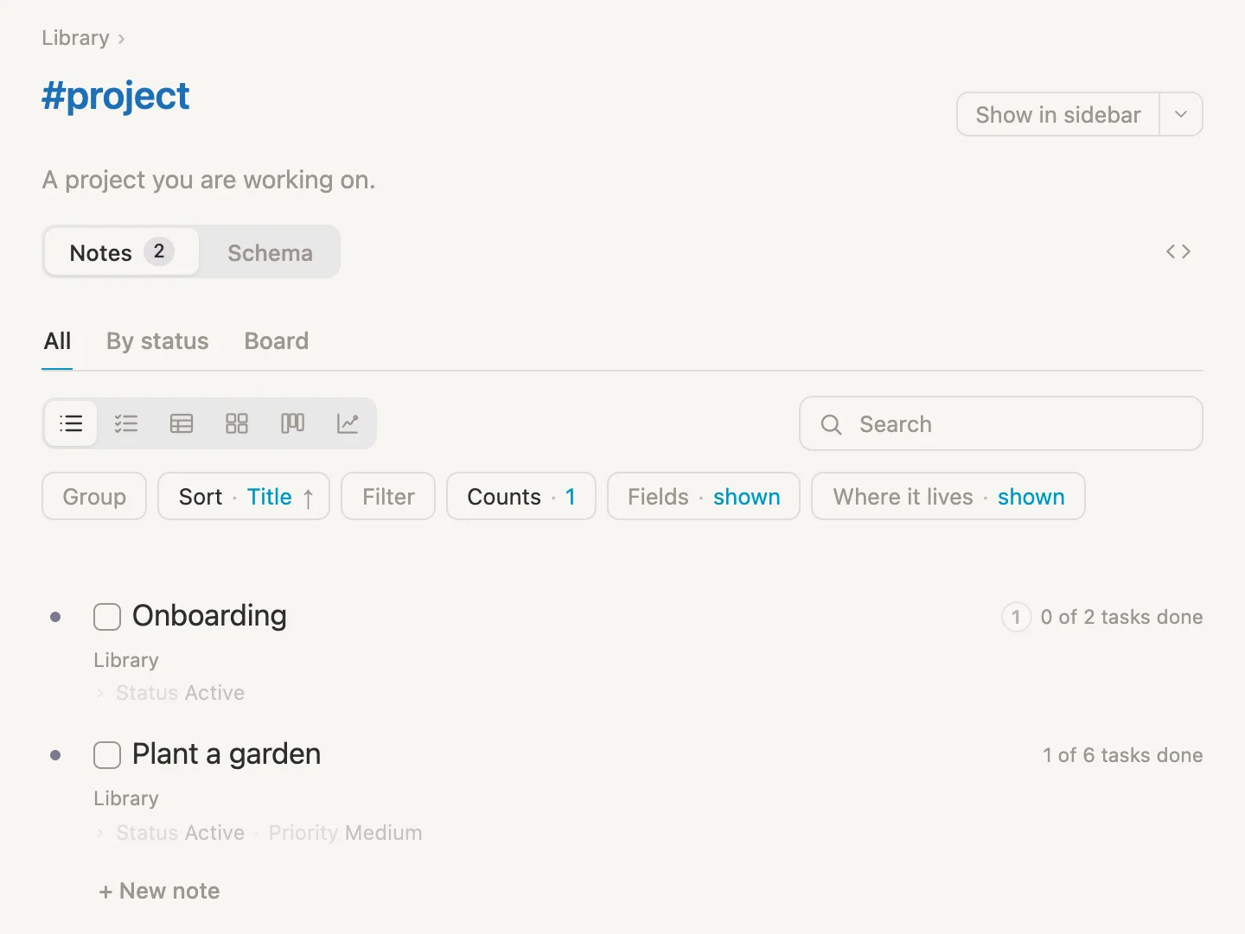Click Status Active under Onboarding
Viewport: 1245px width, 934px height.
coord(180,693)
